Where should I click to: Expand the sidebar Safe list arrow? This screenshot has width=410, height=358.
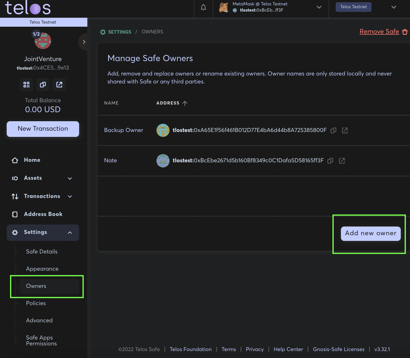click(x=84, y=42)
